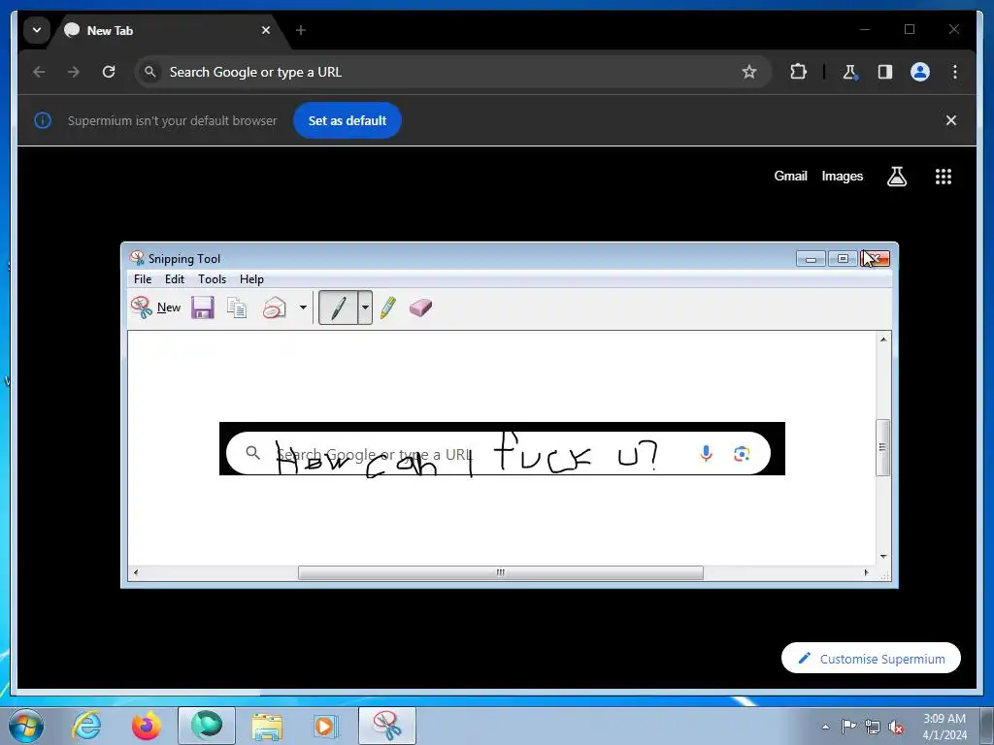
Task: Open the Tools menu in Snipping Tool
Action: point(212,279)
